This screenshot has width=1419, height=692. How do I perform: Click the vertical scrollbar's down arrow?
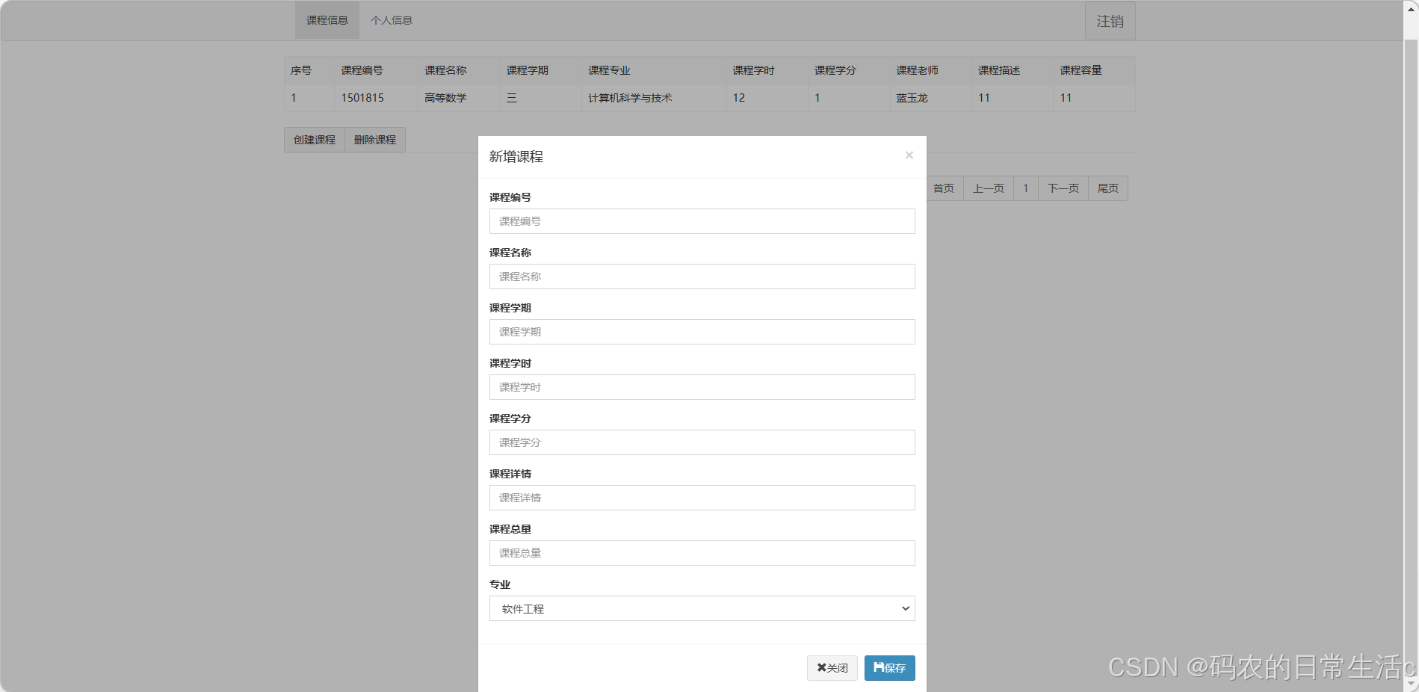click(1412, 685)
